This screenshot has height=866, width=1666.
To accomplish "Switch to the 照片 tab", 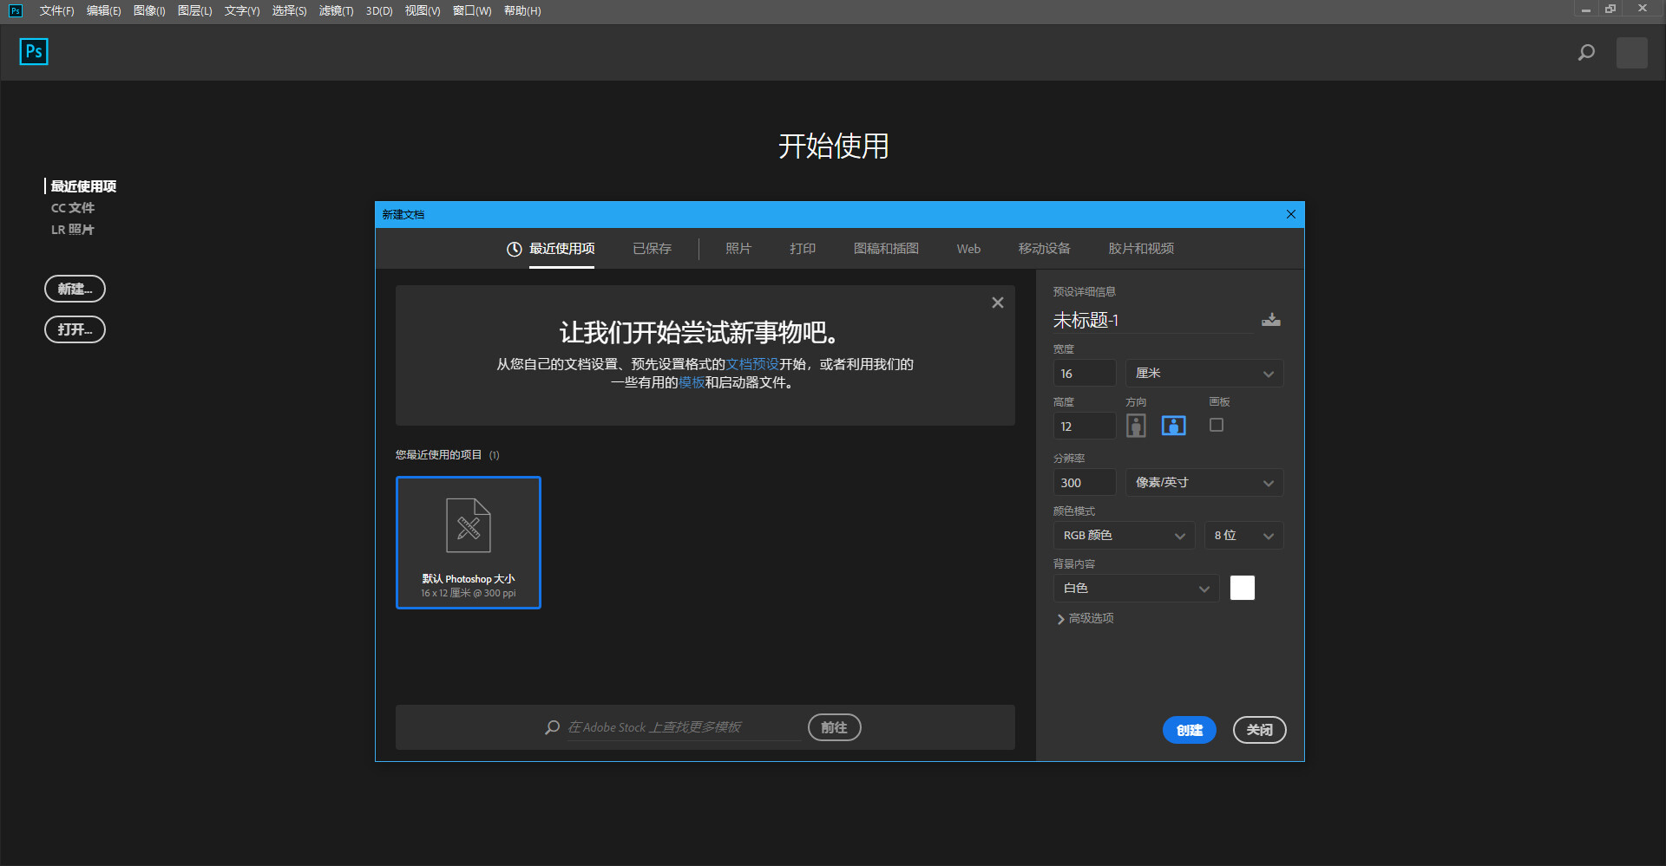I will [738, 249].
